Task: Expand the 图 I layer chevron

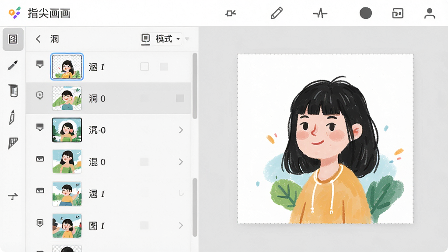Action: tap(181, 225)
